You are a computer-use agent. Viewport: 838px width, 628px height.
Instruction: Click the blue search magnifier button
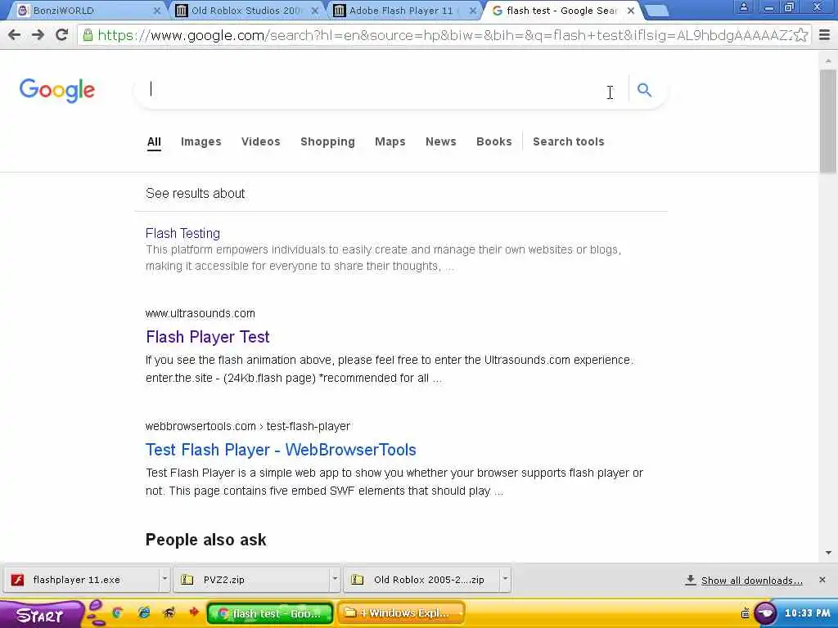(x=645, y=90)
